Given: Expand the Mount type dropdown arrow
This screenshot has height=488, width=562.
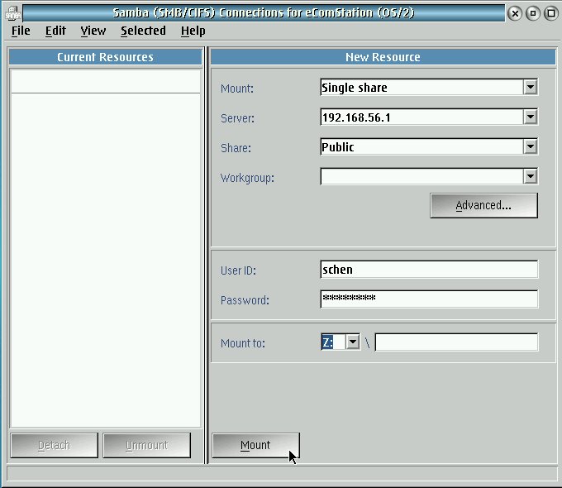Looking at the screenshot, I should tap(530, 87).
